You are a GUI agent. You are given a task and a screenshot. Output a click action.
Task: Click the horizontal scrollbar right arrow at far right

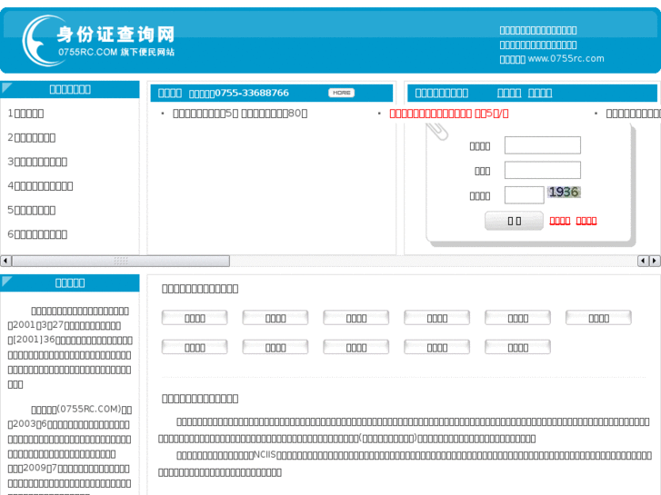(655, 261)
